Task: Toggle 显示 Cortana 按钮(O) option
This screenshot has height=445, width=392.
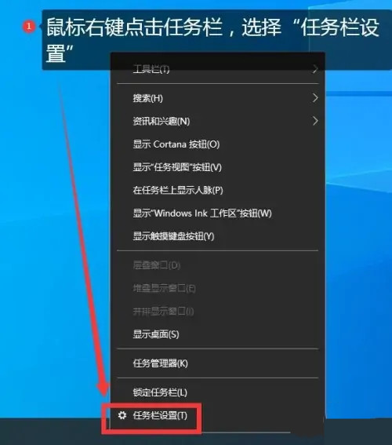Action: (217, 144)
